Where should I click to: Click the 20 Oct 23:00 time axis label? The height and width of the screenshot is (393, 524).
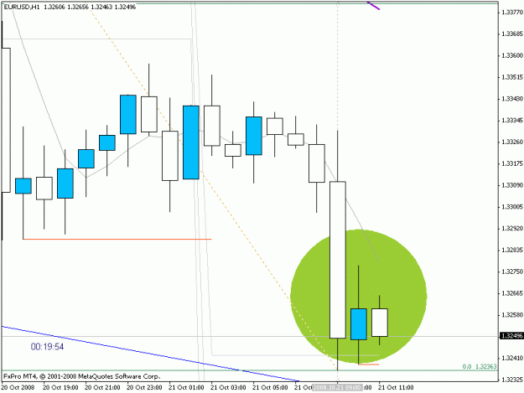tap(144, 388)
